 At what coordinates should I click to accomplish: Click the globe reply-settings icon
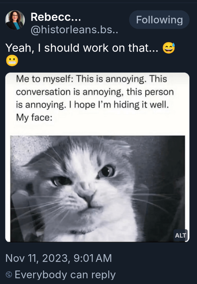[x=9, y=275]
